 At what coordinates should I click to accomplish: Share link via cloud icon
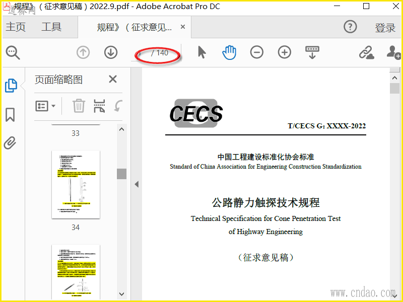[x=367, y=53]
